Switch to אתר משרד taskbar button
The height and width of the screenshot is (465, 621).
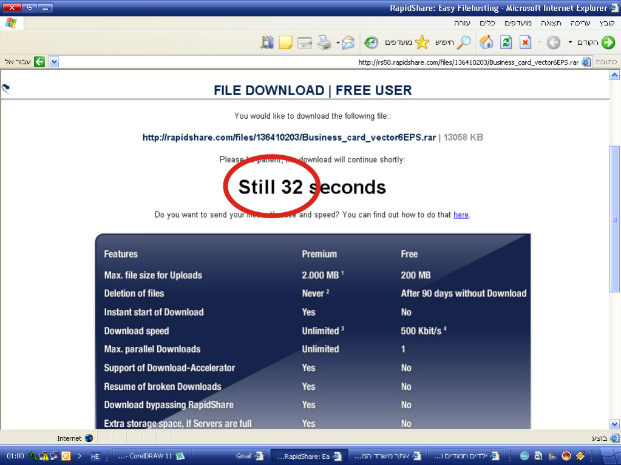[x=387, y=456]
